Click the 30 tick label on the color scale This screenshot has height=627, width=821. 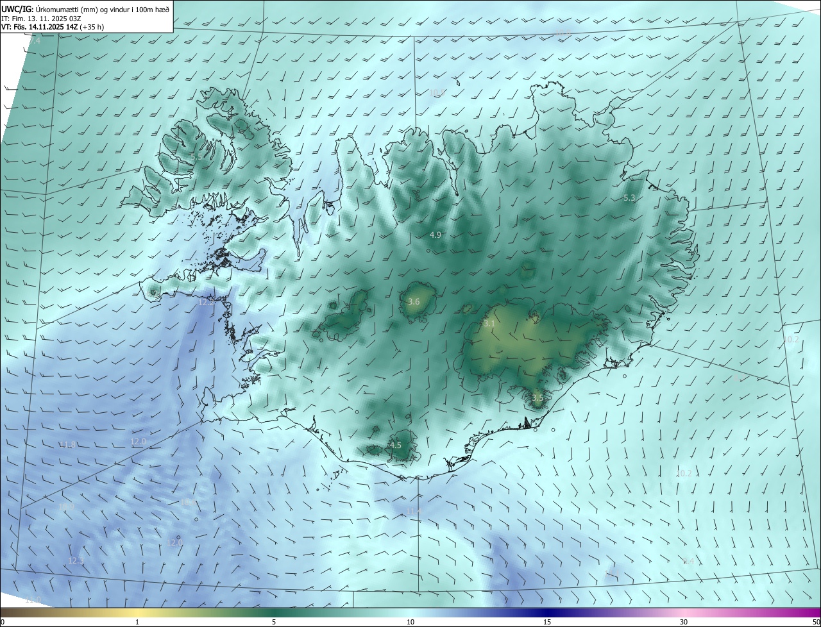[684, 622]
